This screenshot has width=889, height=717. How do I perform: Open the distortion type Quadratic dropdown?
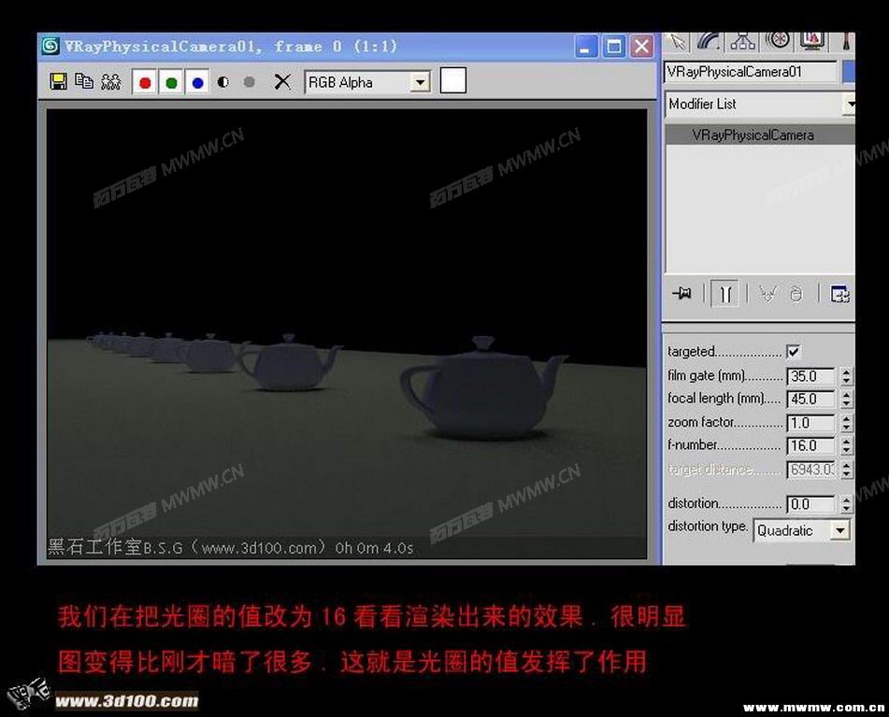point(801,530)
